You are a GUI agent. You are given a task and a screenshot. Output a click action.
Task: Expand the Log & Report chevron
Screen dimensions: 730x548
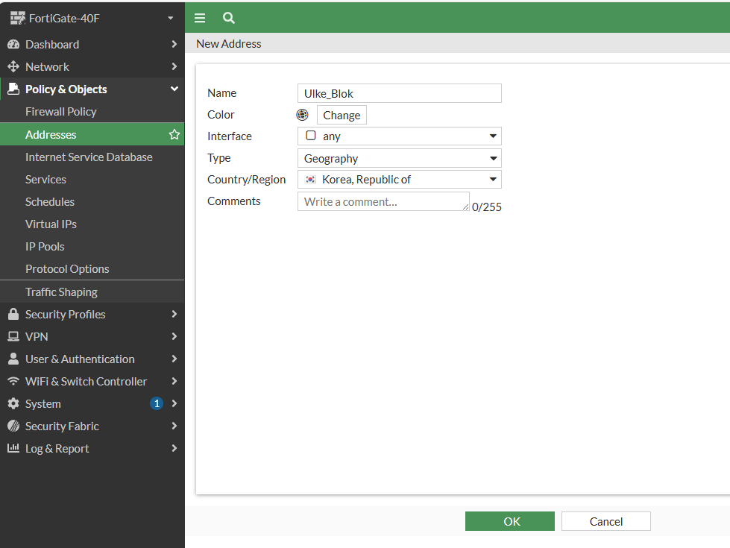174,448
